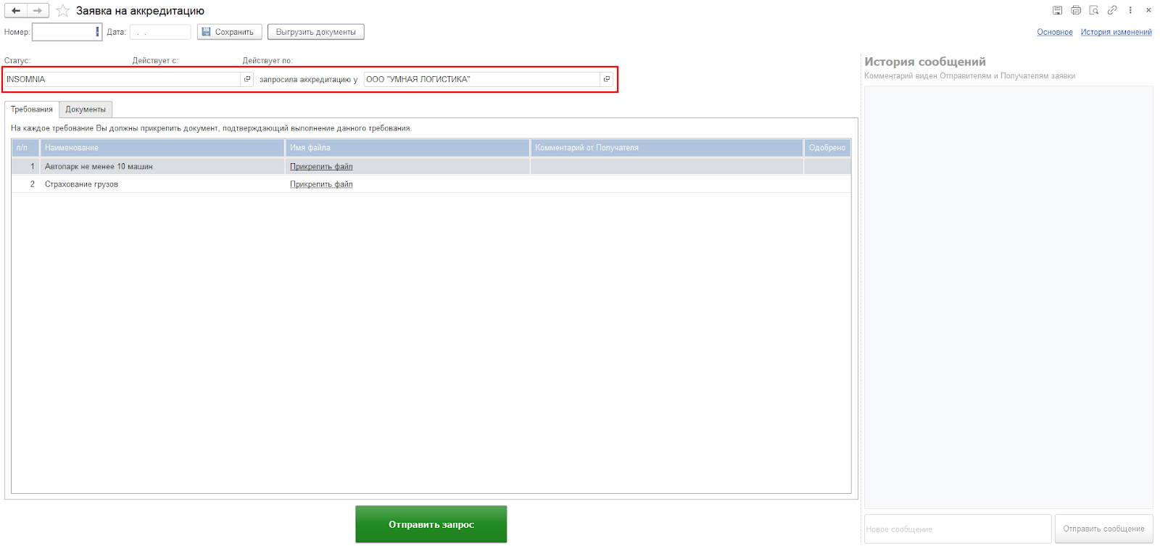Click the ООО "УМНАЯ ЛОГИСТИКА" field
Image resolution: width=1160 pixels, height=546 pixels.
coord(482,79)
